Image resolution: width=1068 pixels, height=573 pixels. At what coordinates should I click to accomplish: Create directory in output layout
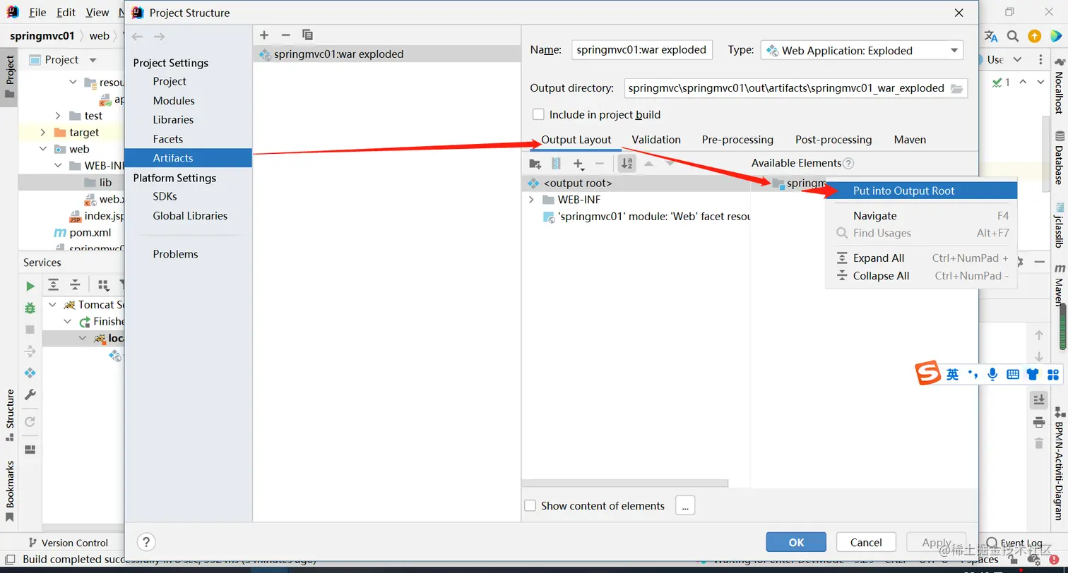click(x=535, y=164)
